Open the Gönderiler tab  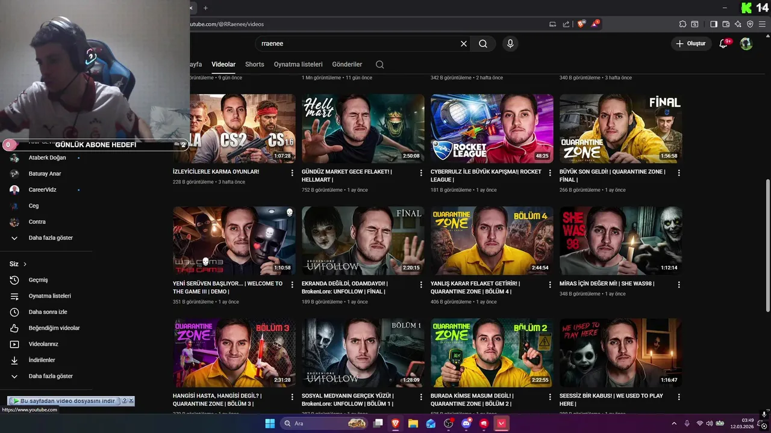(347, 64)
